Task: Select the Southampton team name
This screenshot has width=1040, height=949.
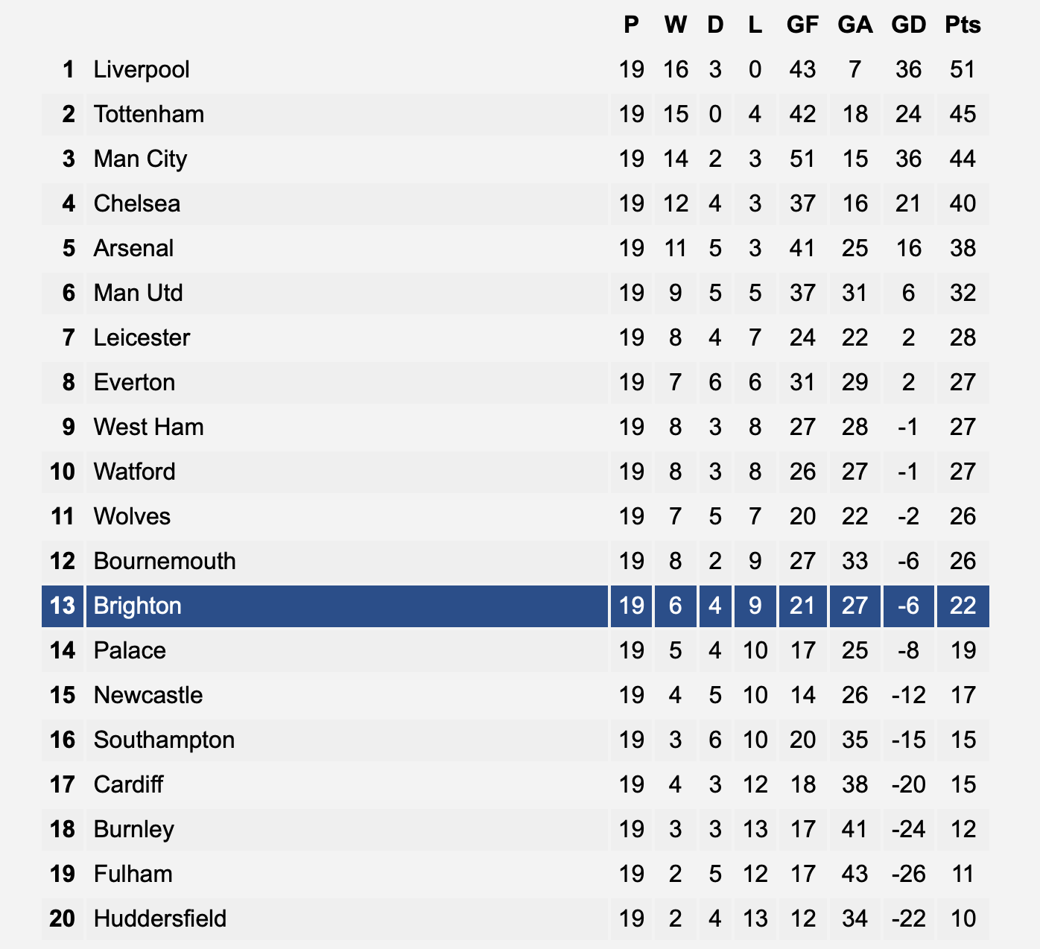Action: [164, 740]
